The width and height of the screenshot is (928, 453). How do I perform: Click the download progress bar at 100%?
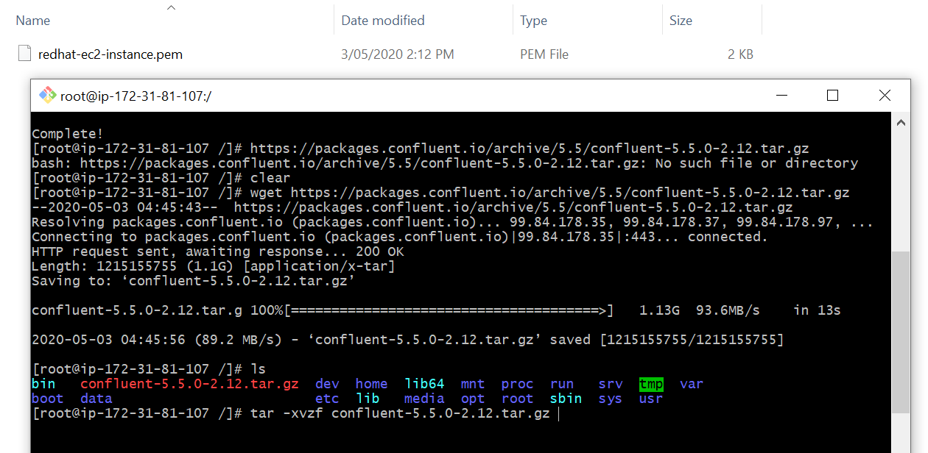click(449, 310)
